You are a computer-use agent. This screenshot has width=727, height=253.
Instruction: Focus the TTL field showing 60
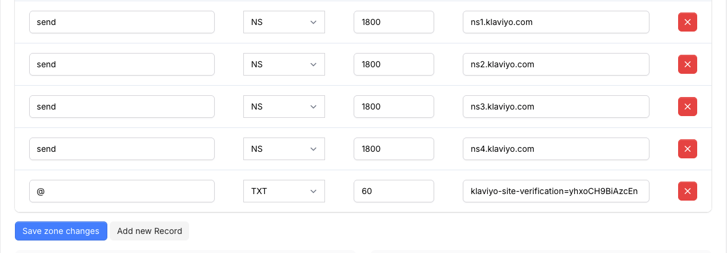pos(394,191)
